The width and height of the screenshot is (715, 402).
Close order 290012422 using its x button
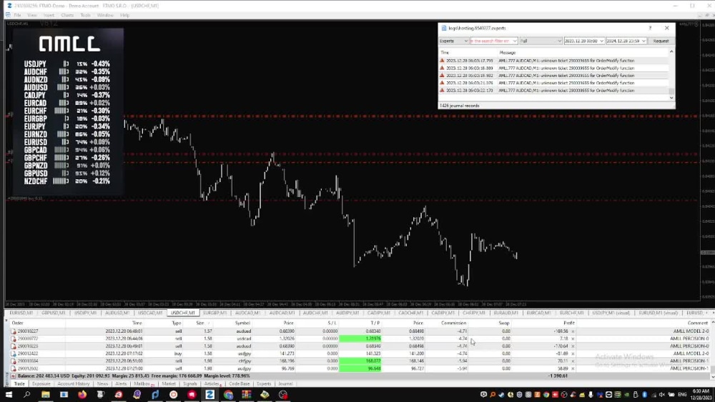(x=573, y=353)
